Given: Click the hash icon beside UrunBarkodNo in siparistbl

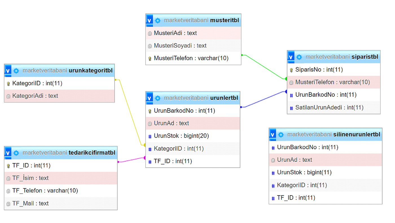Looking at the screenshot, I should (x=291, y=95).
